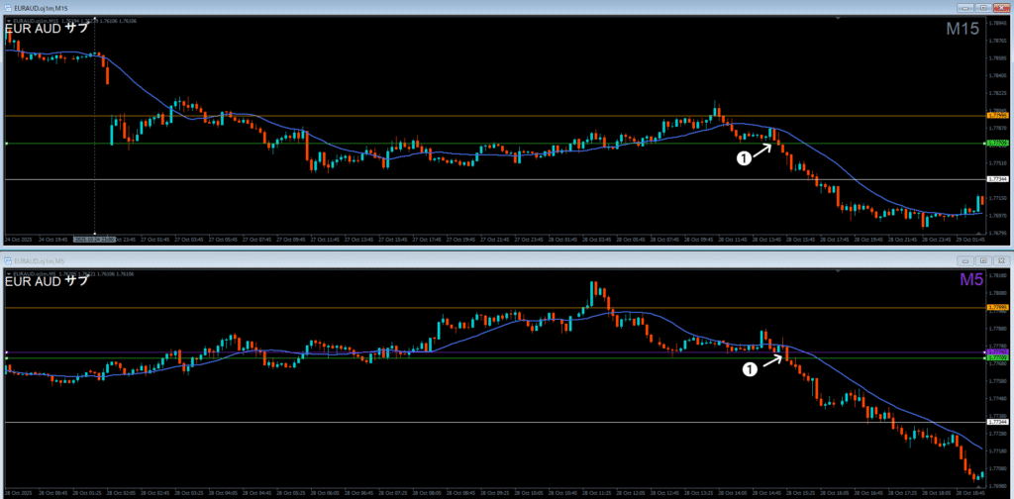Restore the M15 chart window size
This screenshot has width=1014, height=499.
tap(984, 6)
